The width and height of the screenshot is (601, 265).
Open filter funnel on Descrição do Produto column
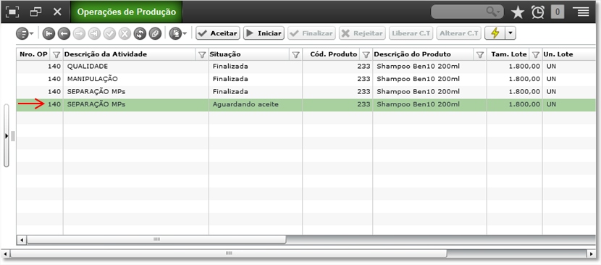(x=480, y=55)
